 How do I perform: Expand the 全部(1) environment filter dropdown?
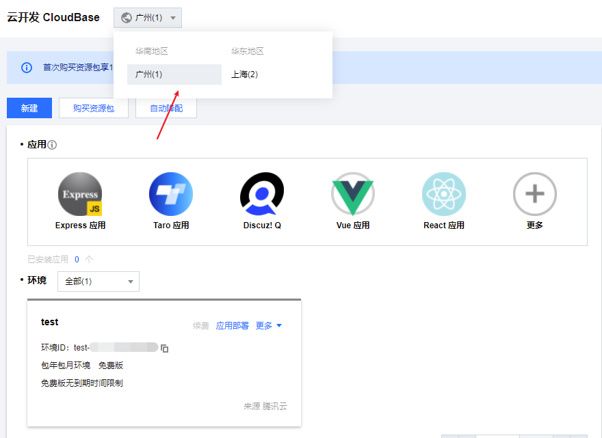tap(99, 282)
